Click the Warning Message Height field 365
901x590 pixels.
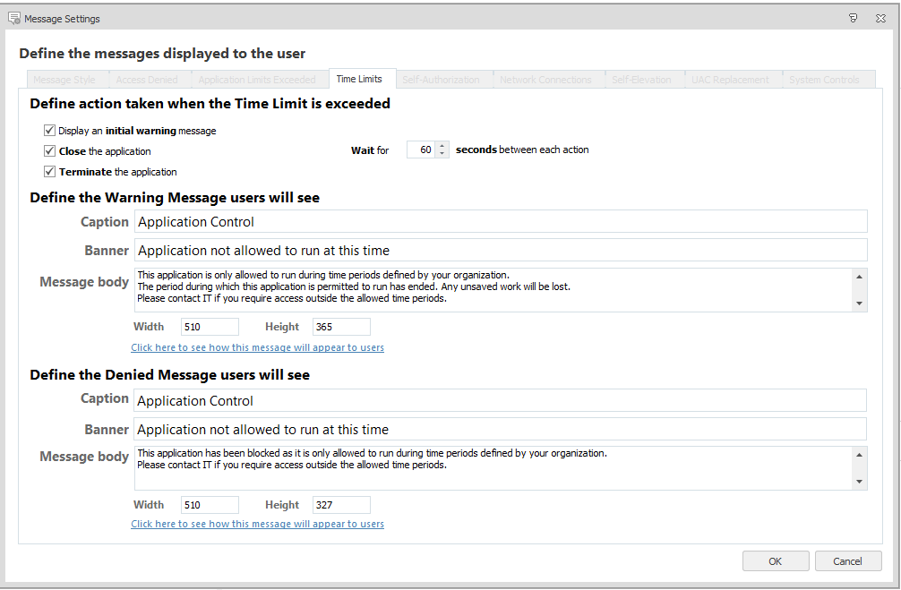(x=341, y=327)
